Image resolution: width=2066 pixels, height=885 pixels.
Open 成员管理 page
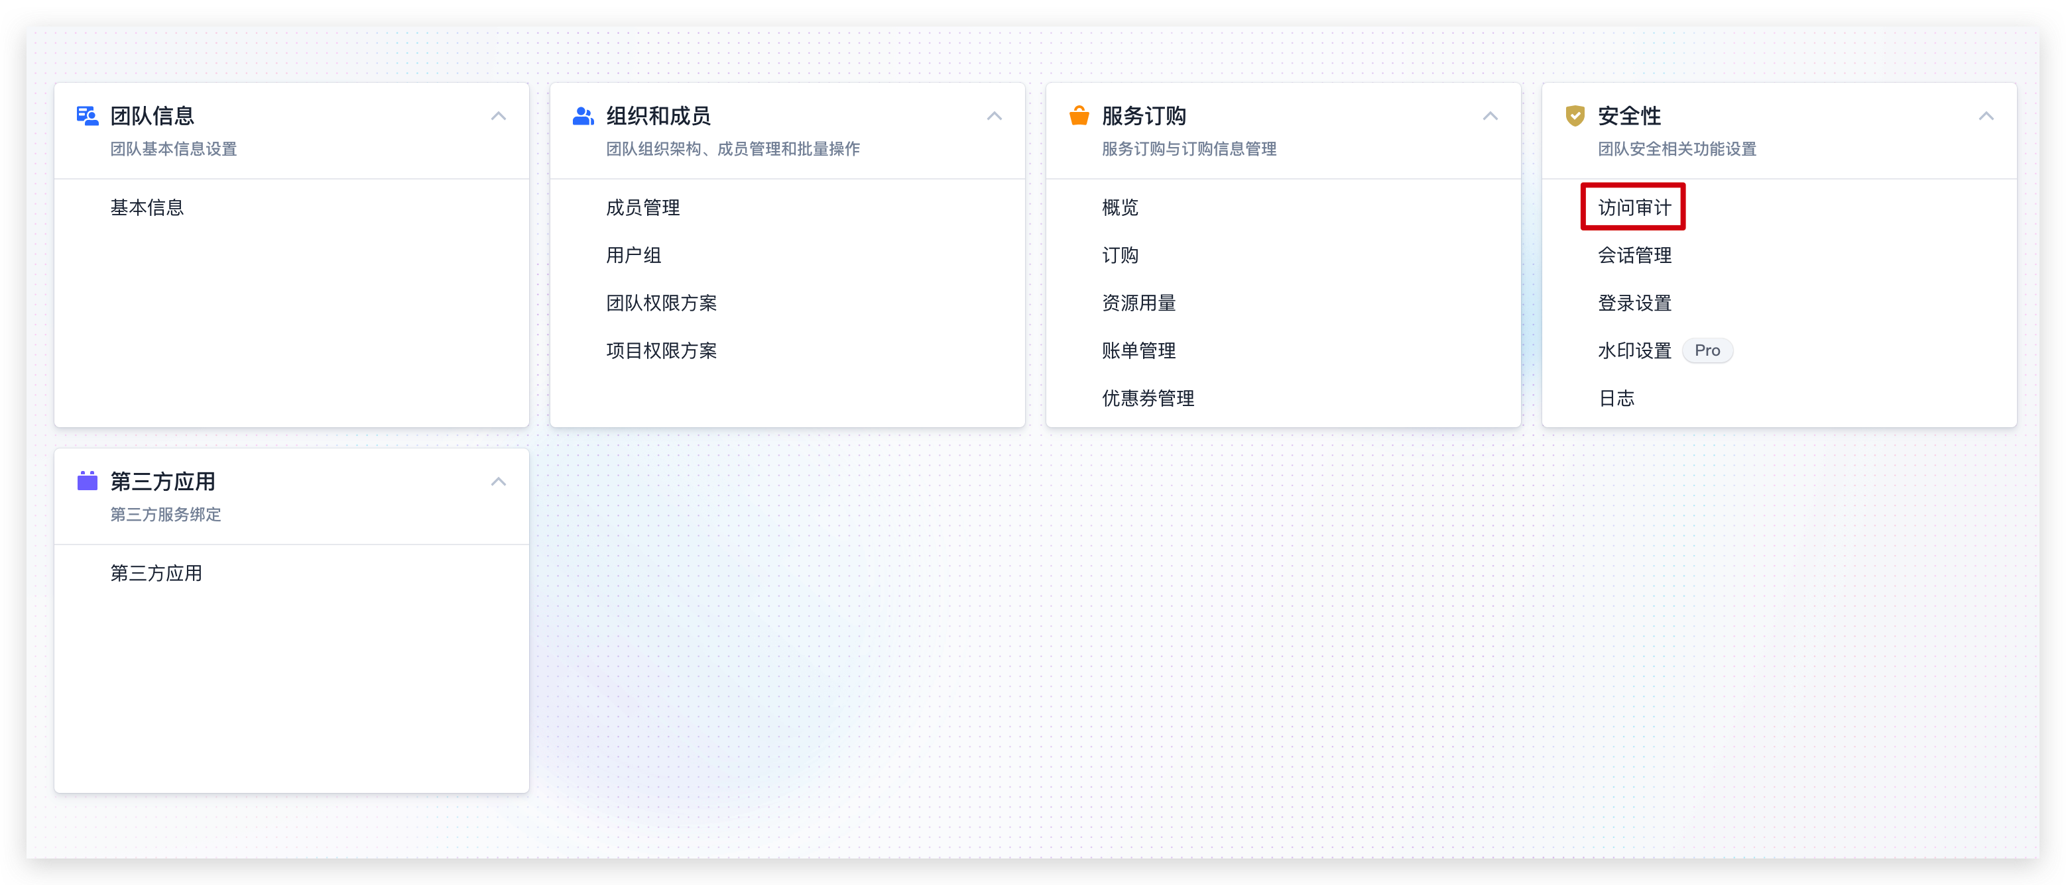click(642, 207)
